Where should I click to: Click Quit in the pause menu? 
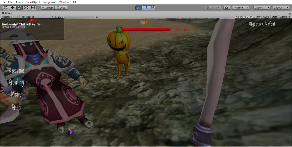17,107
